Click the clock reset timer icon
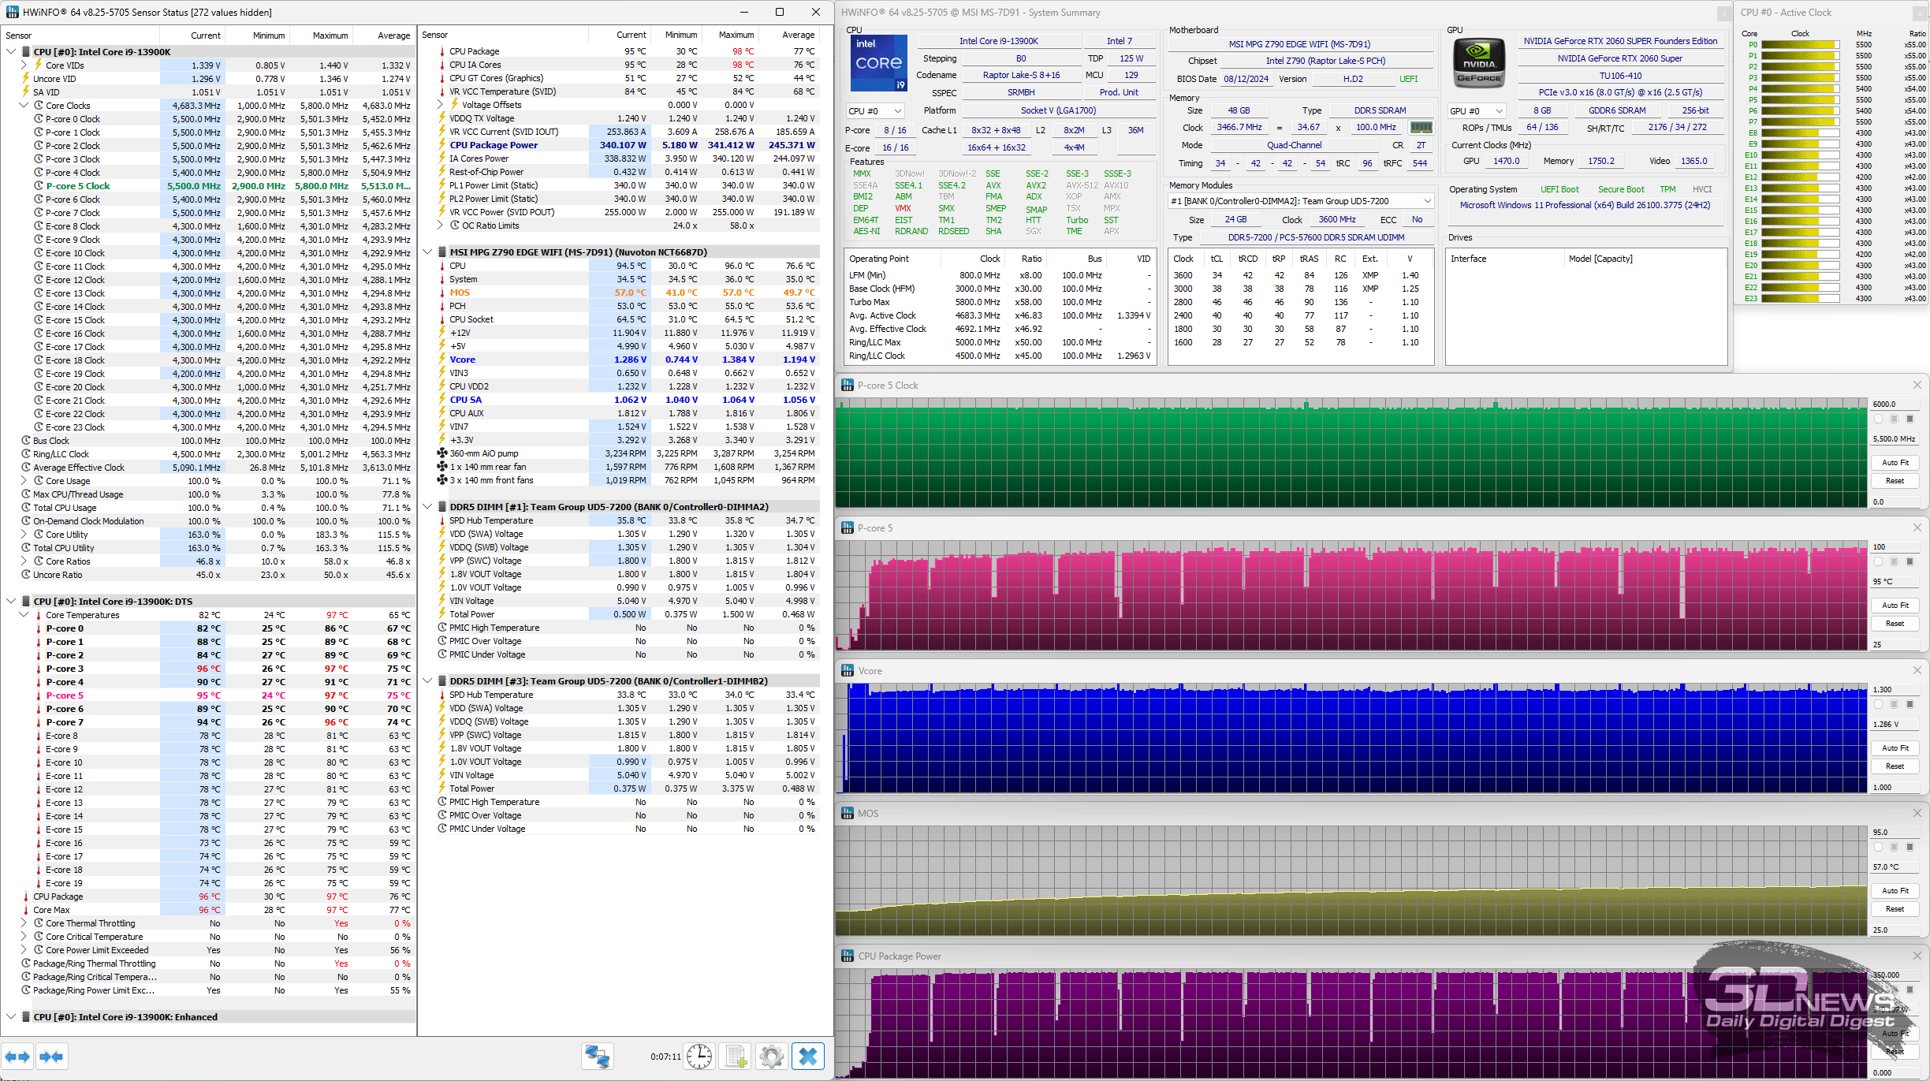1930x1081 pixels. point(699,1057)
